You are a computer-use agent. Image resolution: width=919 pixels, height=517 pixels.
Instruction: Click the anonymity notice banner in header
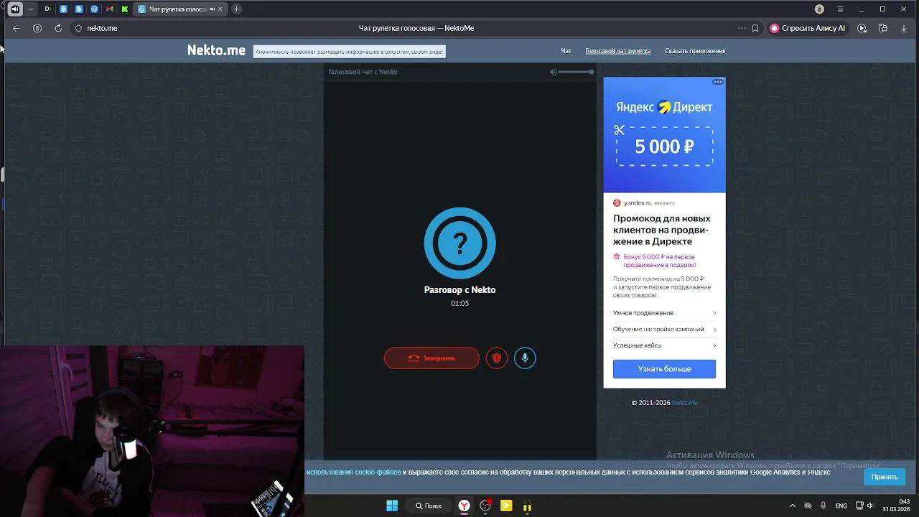coord(349,52)
